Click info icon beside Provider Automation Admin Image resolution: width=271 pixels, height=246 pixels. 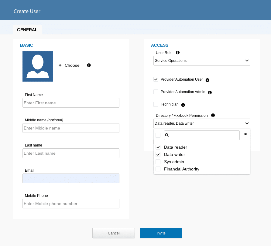coord(210,92)
